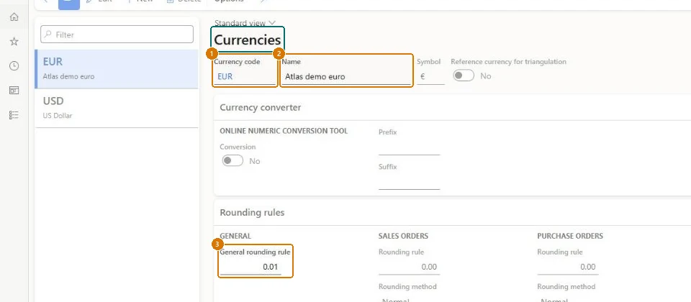Open the Modules list icon in the sidebar

14,115
